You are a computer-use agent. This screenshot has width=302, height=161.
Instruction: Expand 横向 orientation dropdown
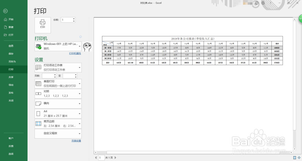coord(58,104)
